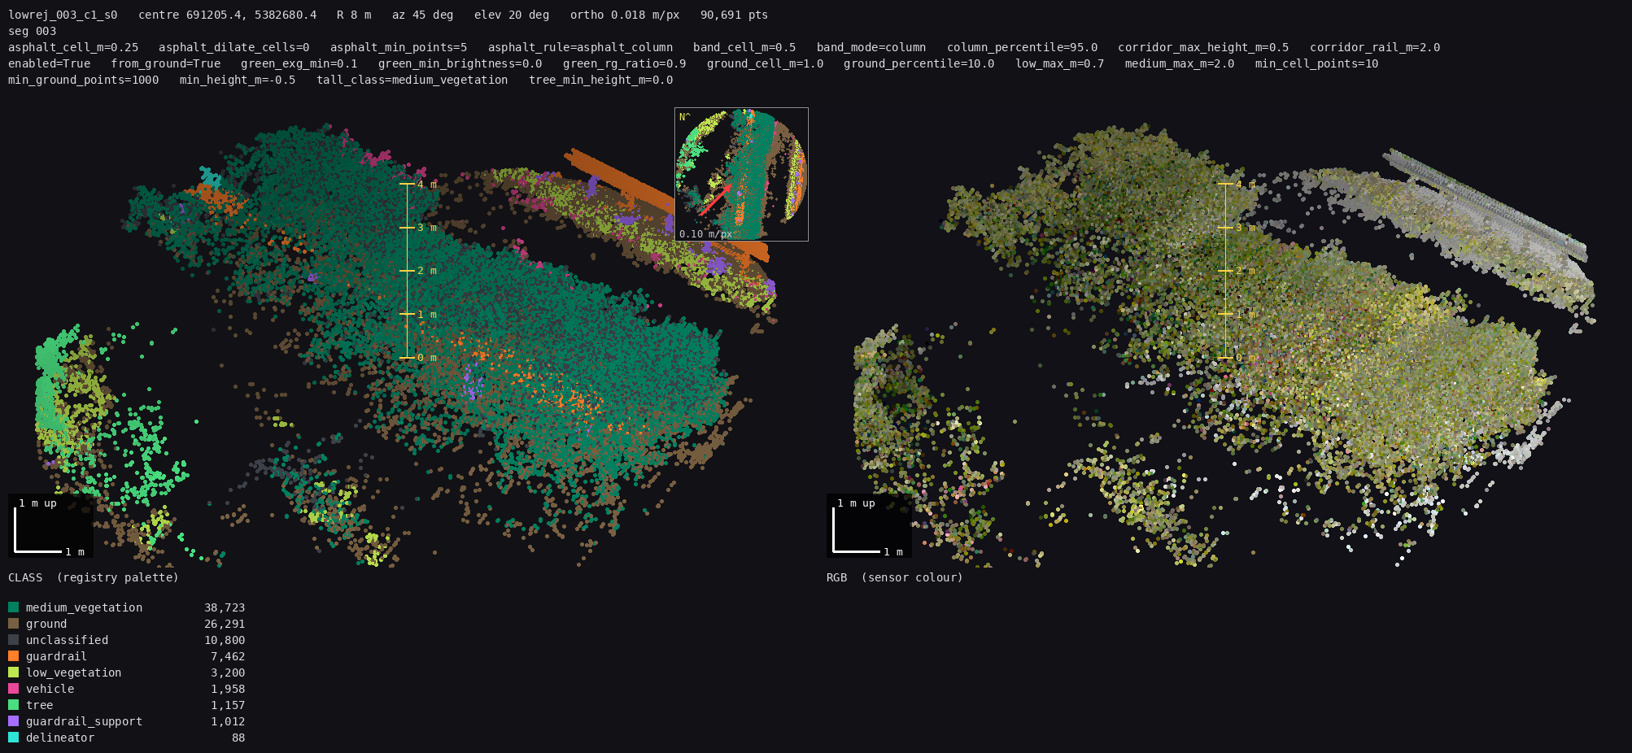Click the RGB (sensor colour) label
Viewport: 1632px width, 753px height.
pyautogui.click(x=894, y=577)
